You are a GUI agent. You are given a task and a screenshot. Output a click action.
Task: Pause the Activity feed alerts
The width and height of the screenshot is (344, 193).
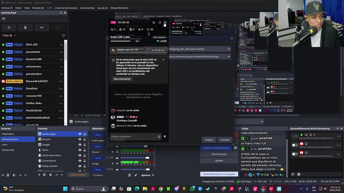[9, 27]
